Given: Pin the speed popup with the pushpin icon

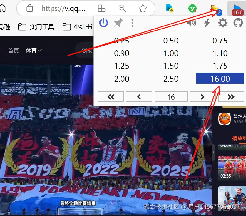Looking at the screenshot, I should pyautogui.click(x=119, y=23).
